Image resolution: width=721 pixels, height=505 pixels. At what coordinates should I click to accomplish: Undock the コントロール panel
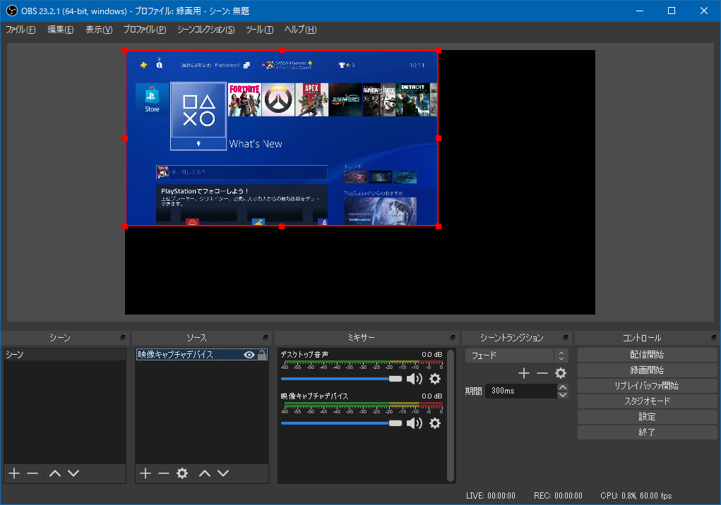714,337
